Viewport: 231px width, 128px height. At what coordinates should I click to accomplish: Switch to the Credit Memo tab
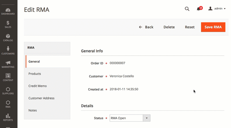(37, 86)
